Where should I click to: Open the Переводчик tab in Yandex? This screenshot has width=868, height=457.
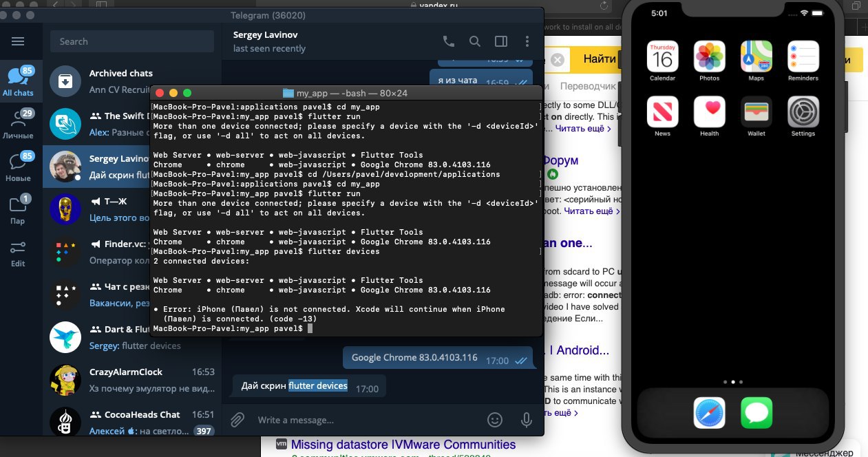587,87
